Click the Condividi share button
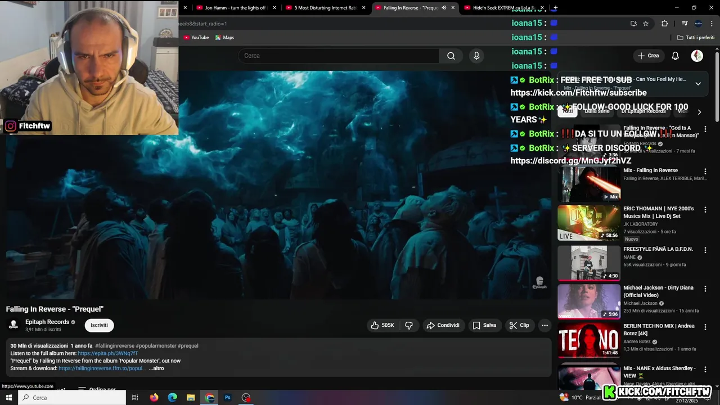This screenshot has width=720, height=405. [443, 325]
